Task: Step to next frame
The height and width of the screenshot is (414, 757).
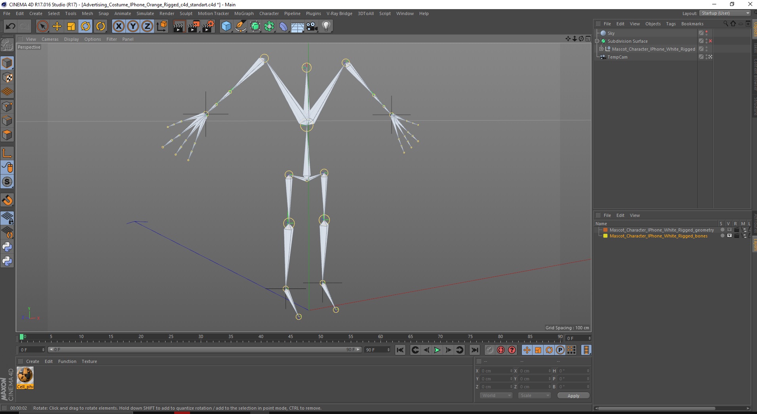Action: (x=448, y=350)
